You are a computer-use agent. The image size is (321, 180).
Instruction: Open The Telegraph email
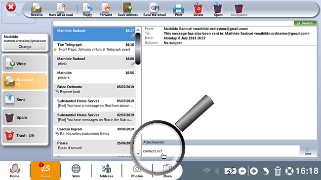(x=94, y=47)
